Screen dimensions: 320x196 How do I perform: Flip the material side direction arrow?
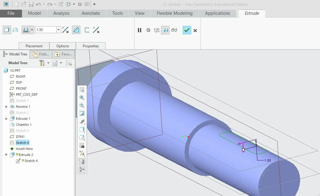click(96, 30)
